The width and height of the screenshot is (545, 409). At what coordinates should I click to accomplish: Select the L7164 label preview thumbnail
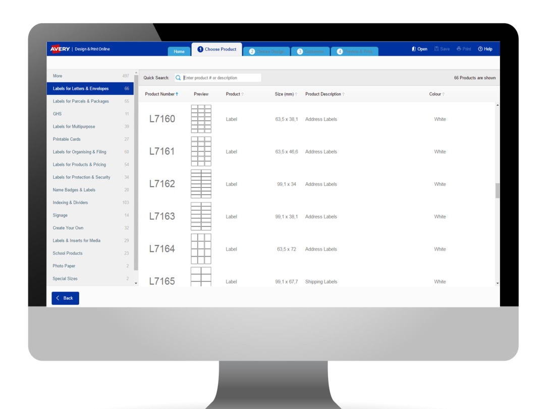click(x=201, y=248)
